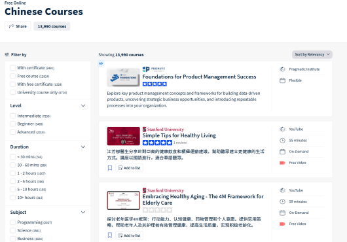
Task: Select the Programming subject filter
Action: click(x=13, y=222)
